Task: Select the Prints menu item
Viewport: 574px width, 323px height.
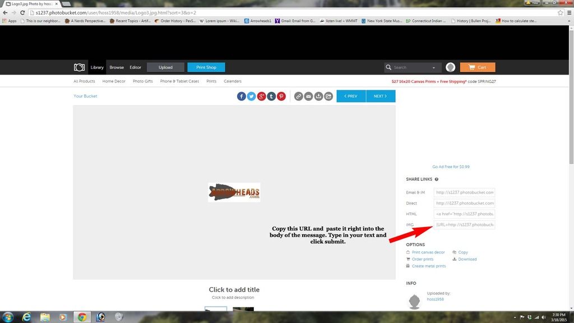Action: tap(211, 81)
